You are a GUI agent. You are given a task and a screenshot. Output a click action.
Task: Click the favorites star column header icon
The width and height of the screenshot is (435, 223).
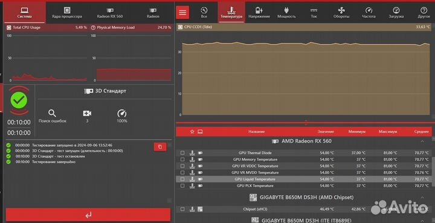[x=192, y=132]
